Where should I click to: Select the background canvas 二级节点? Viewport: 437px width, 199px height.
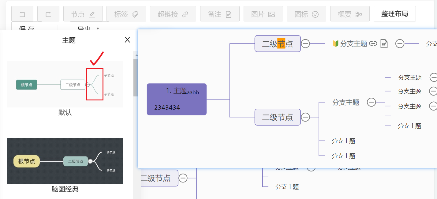pos(159,178)
